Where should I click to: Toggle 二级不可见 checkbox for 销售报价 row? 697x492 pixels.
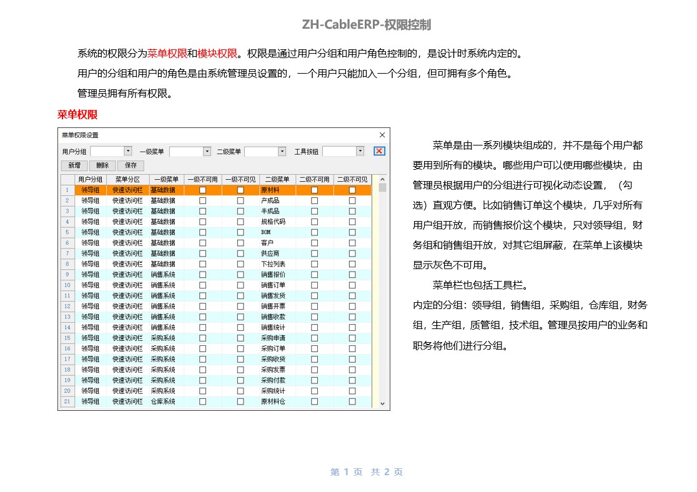(x=352, y=274)
